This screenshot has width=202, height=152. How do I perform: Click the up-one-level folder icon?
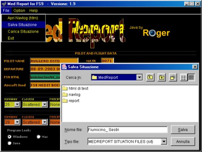(150, 77)
